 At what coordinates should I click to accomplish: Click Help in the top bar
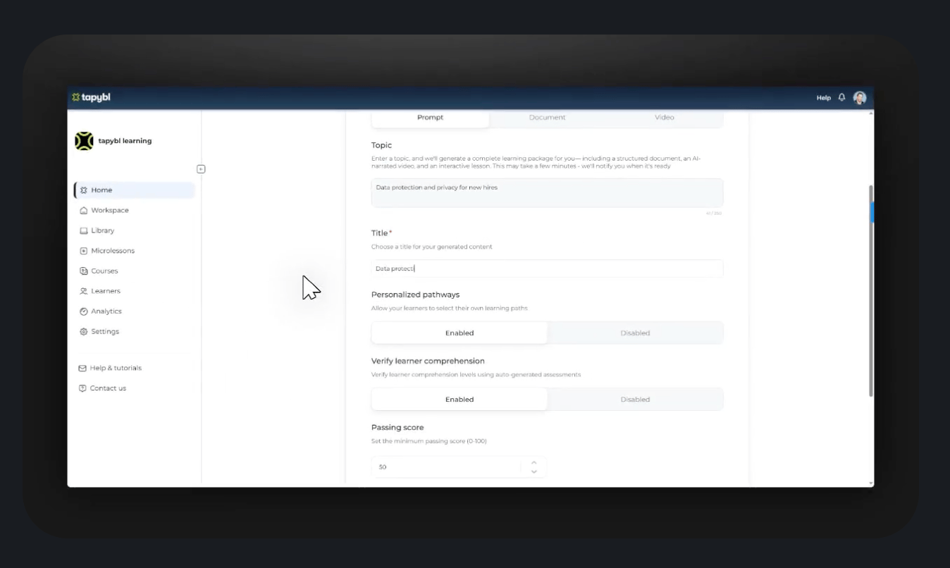click(823, 98)
